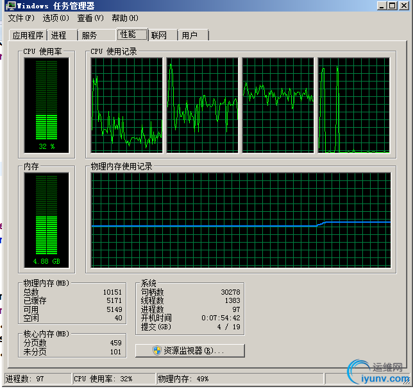Switch to the 用户 tab
The width and height of the screenshot is (413, 389).
coord(193,35)
